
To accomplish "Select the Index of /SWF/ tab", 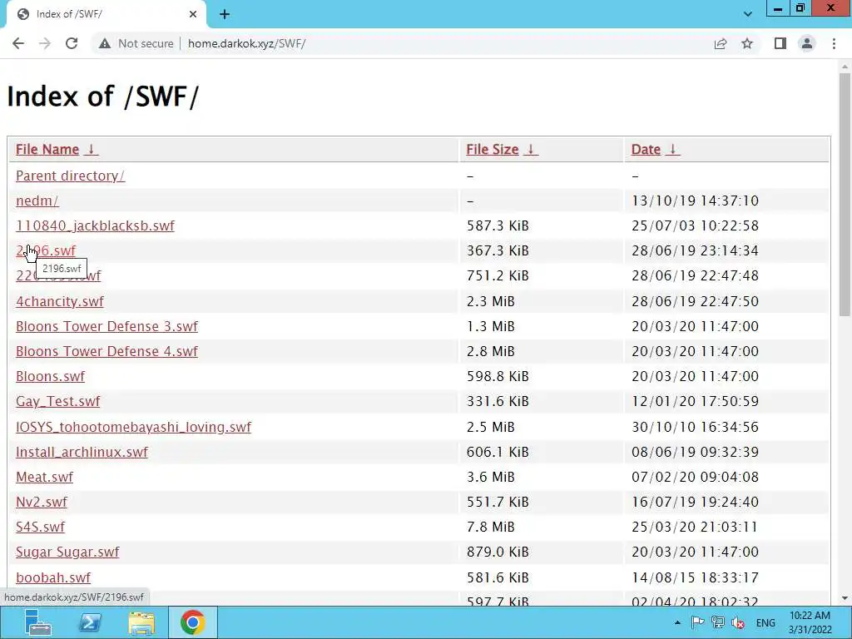I will tap(106, 14).
